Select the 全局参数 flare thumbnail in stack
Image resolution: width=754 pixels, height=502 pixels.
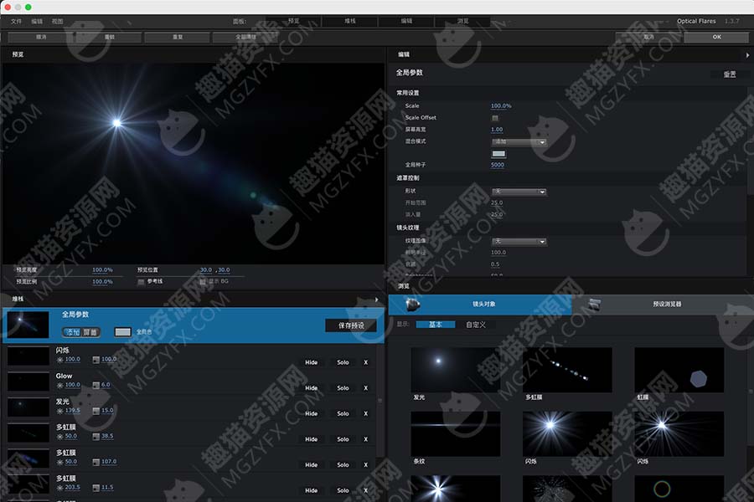pyautogui.click(x=28, y=325)
